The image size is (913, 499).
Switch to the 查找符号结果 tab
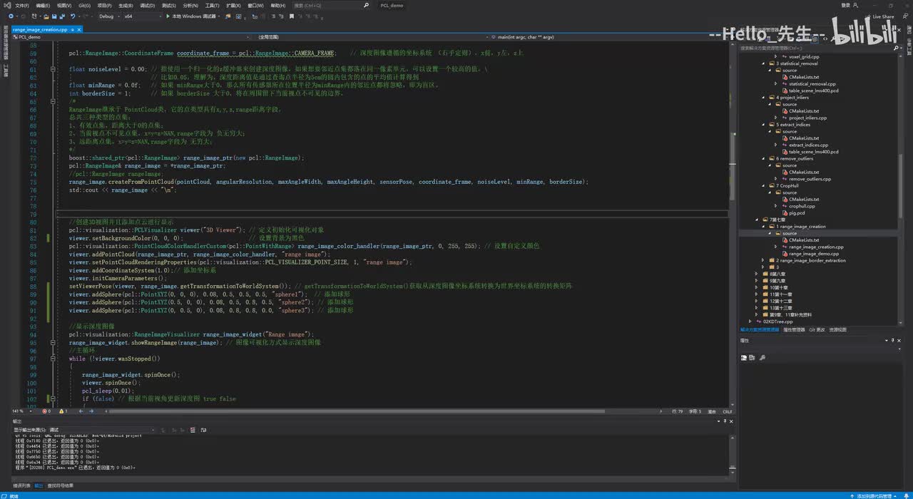(x=60, y=485)
